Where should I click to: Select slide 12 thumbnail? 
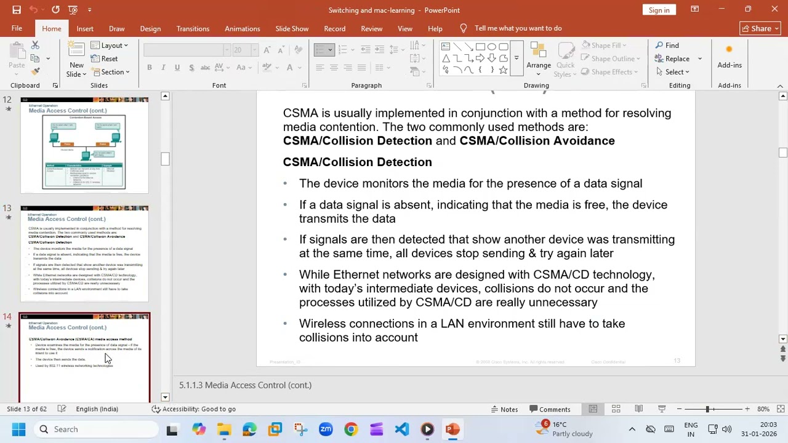[x=84, y=145]
